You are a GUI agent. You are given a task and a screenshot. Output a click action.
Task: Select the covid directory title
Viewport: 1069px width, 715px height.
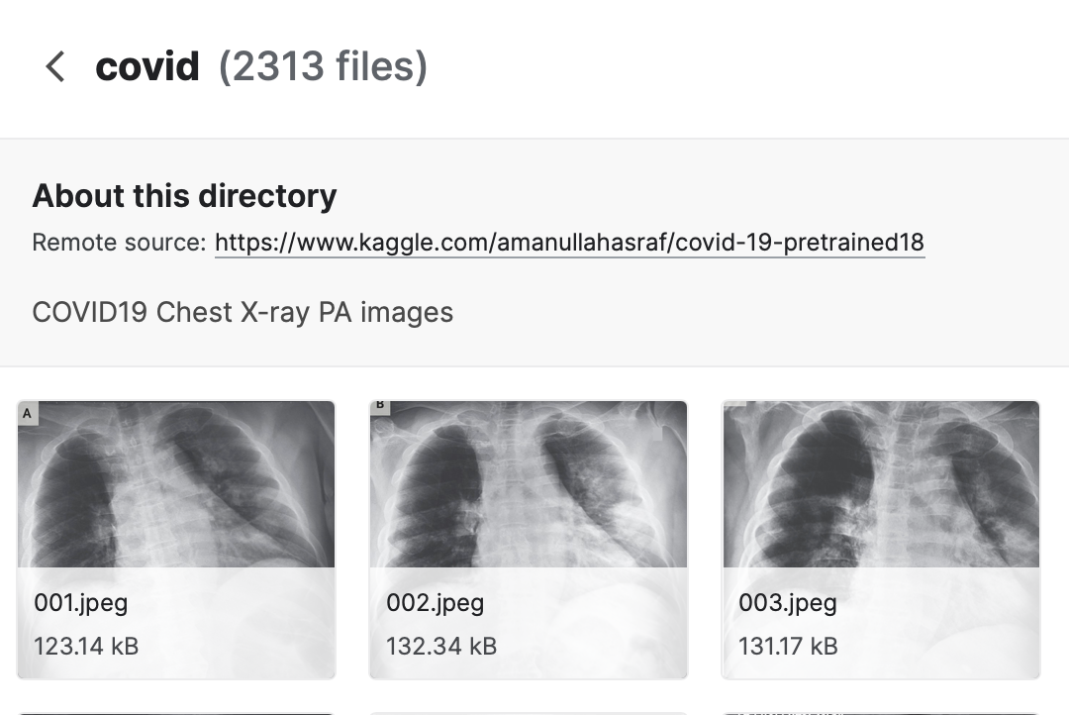point(147,67)
